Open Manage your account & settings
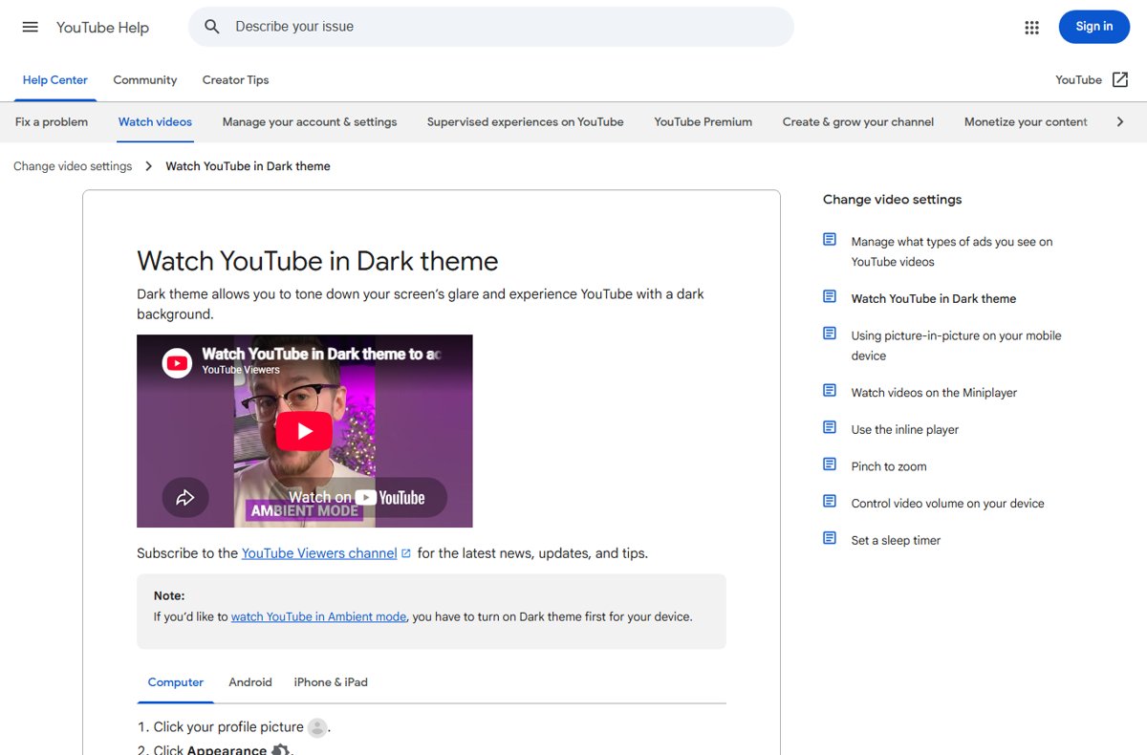This screenshot has height=755, width=1147. pyautogui.click(x=310, y=121)
